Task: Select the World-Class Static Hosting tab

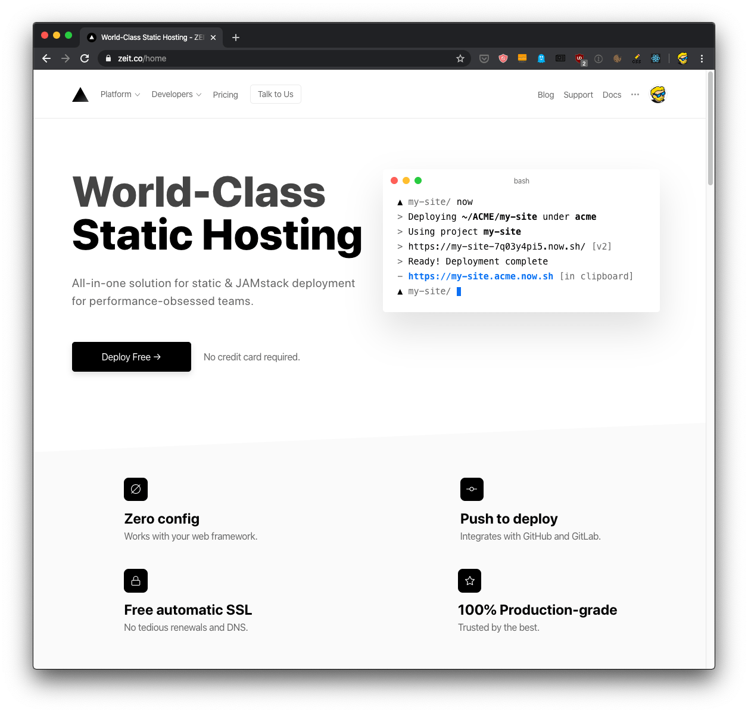Action: [x=152, y=37]
